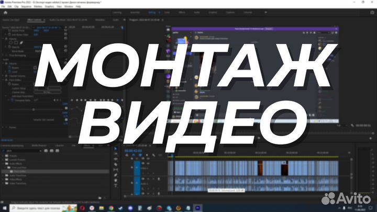Adjust the Transpose Ratio slider in Effect Controls
The width and height of the screenshot is (377, 212).
pos(34,109)
